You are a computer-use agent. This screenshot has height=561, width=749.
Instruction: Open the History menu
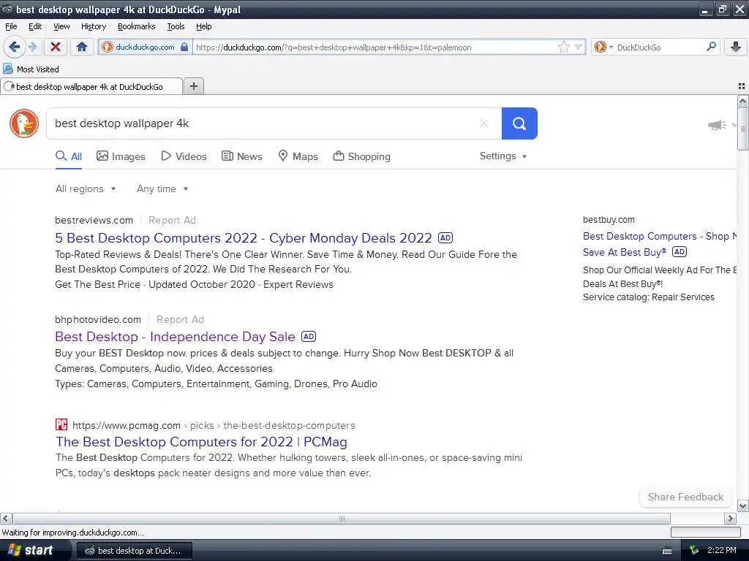click(93, 26)
